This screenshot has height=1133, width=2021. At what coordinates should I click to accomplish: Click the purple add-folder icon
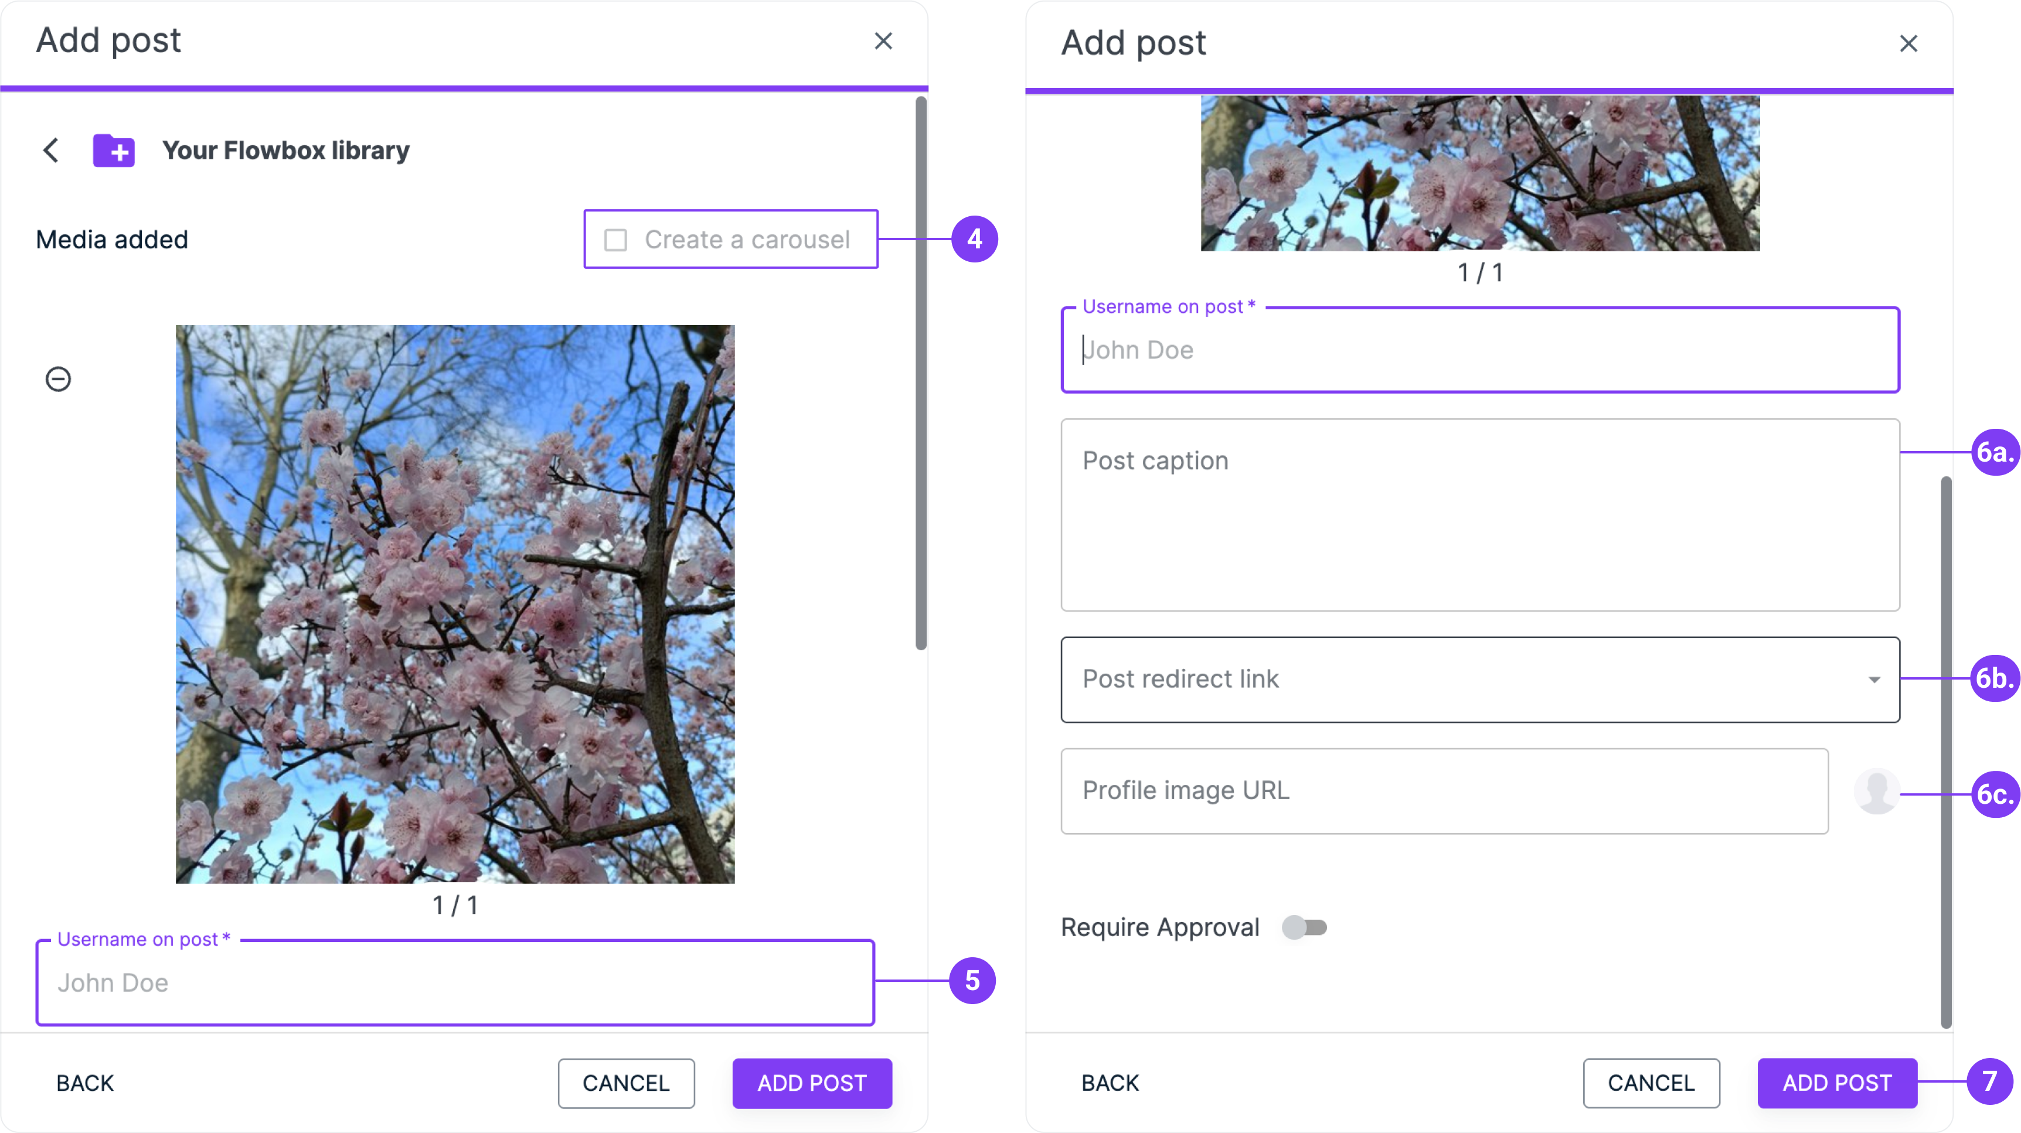(114, 150)
